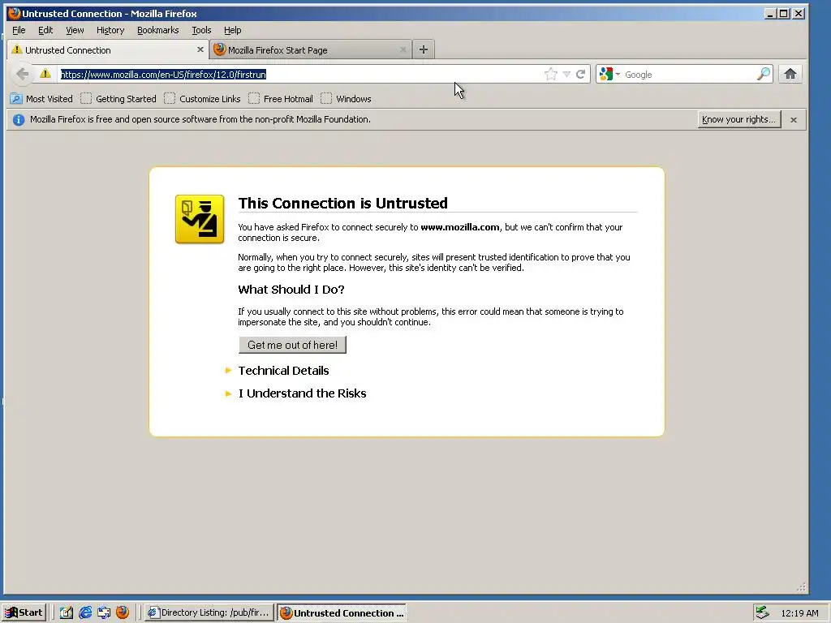Reload the current page
The image size is (831, 623).
(x=581, y=74)
